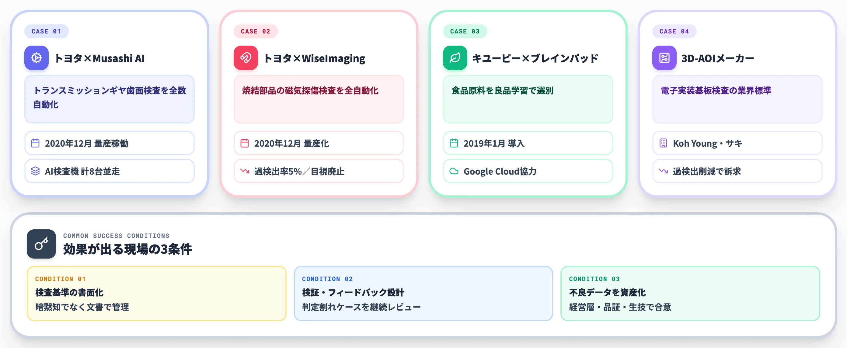
Task: Click the CONDITION 02 label
Action: coord(327,279)
